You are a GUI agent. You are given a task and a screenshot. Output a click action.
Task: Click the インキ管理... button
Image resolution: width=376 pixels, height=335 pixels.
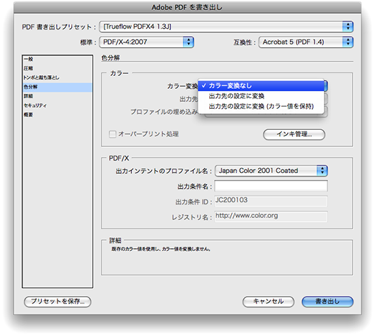click(x=294, y=134)
